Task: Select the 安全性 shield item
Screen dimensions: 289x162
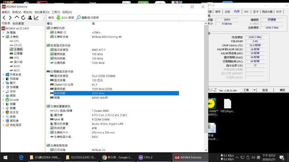Action: (x=14, y=112)
